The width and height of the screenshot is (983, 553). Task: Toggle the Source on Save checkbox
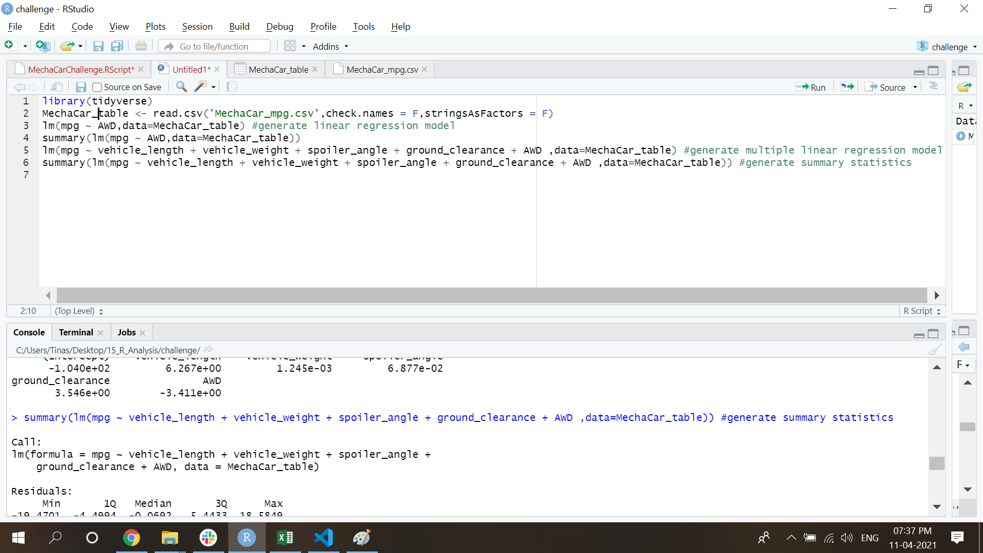97,87
